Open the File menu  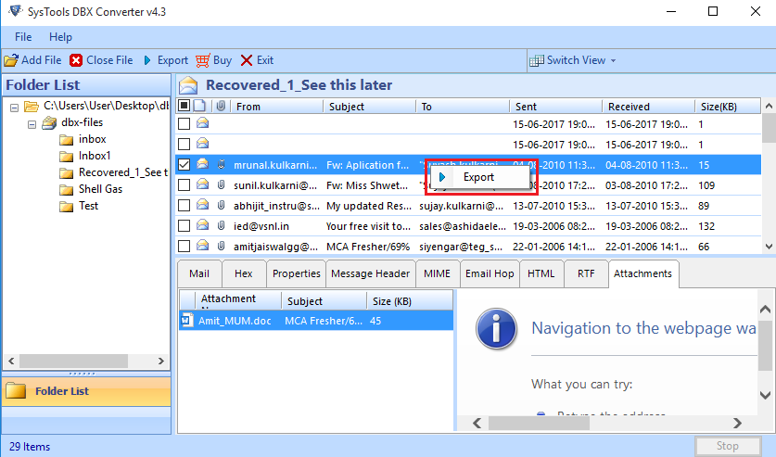point(23,37)
